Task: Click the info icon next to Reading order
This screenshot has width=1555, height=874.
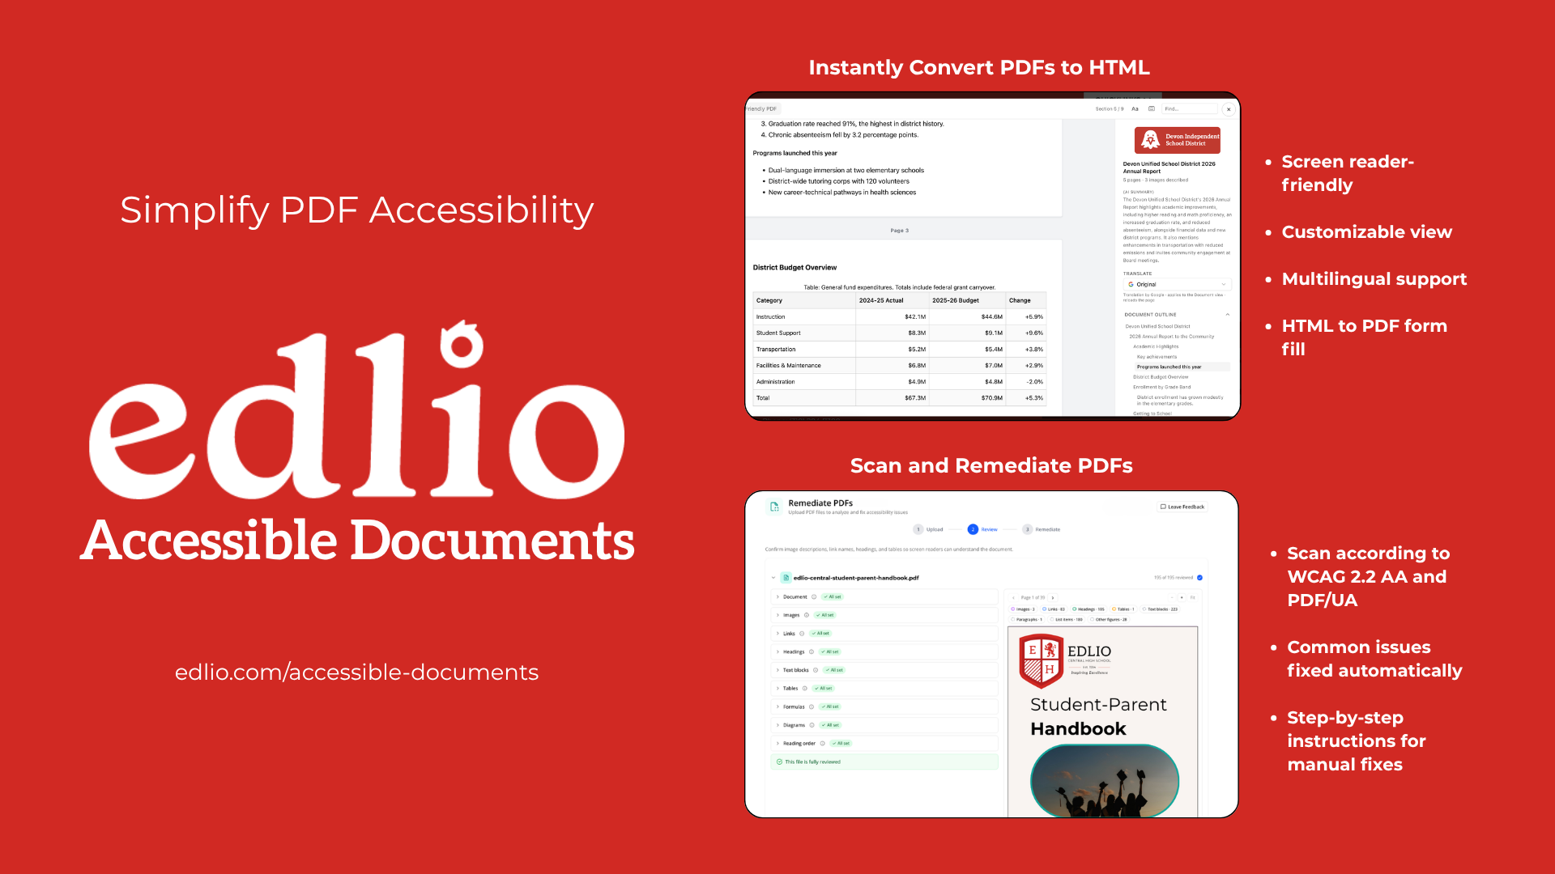Action: [x=822, y=744]
